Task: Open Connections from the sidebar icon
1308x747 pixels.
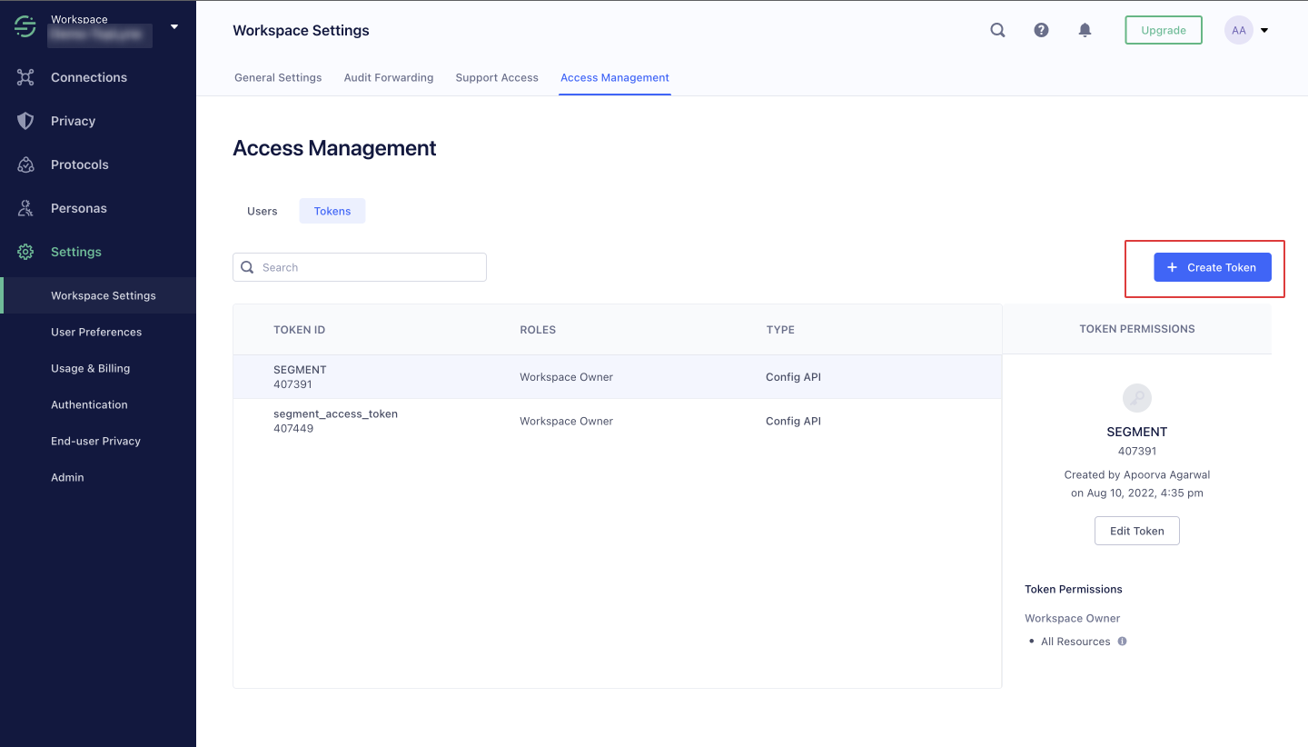Action: point(25,77)
